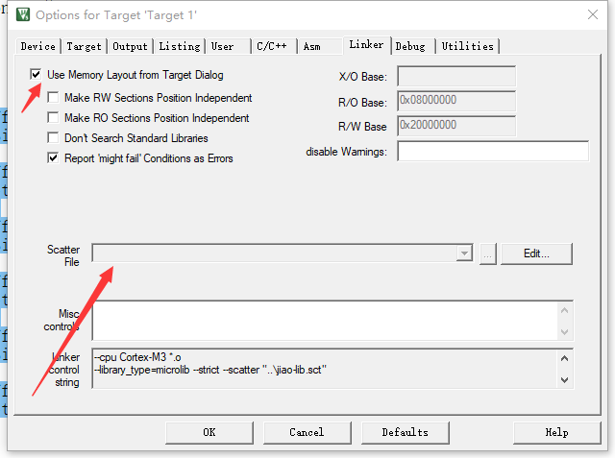This screenshot has height=458, width=615.
Task: Toggle Report 'might fail' Conditions as Errors
Action: pyautogui.click(x=53, y=158)
